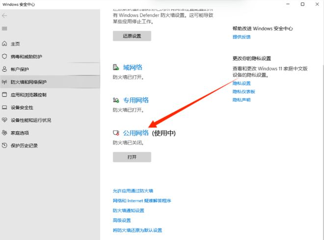324x240 pixels.
Task: Open the 隐私仪表板 link
Action: pyautogui.click(x=244, y=92)
